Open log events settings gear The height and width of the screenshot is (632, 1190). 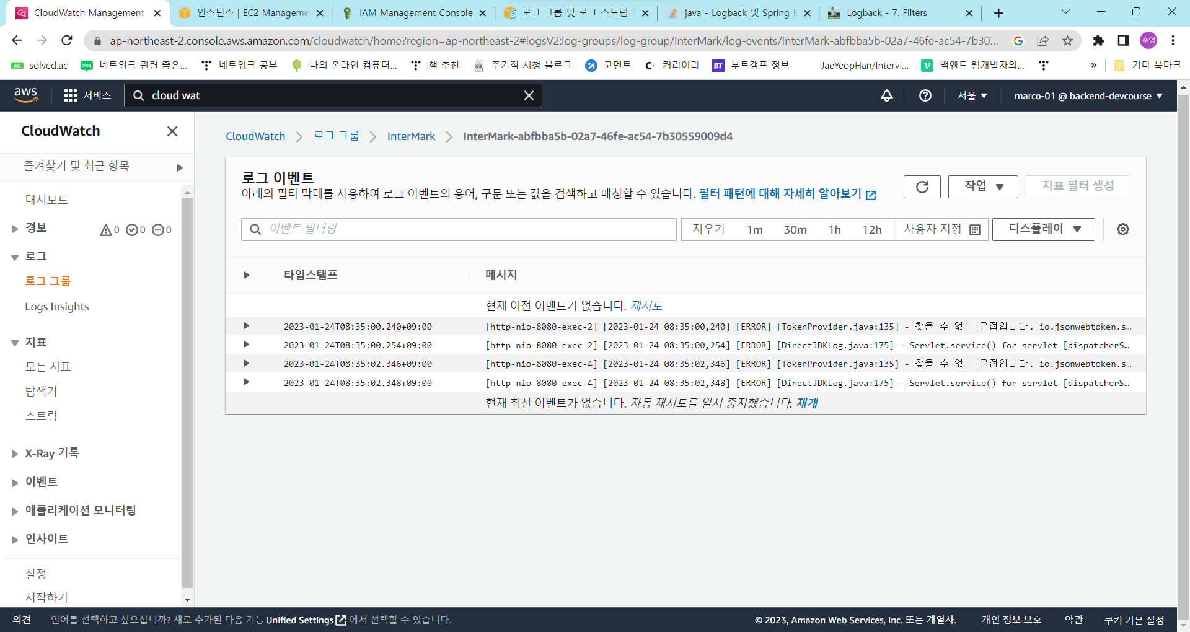click(x=1122, y=229)
